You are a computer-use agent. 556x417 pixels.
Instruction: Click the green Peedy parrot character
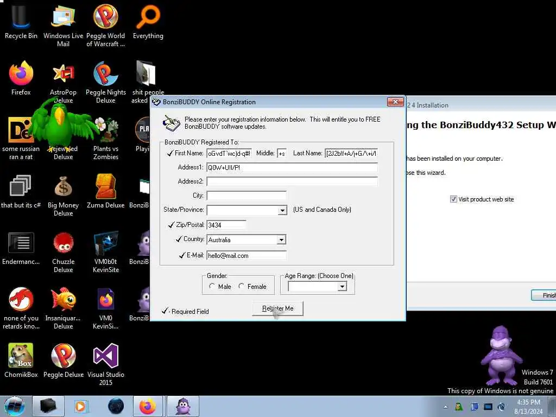tap(62, 124)
